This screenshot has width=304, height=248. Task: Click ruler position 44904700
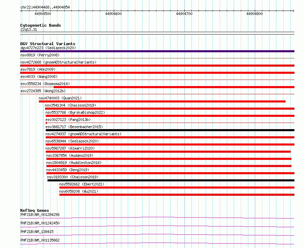click(184, 14)
